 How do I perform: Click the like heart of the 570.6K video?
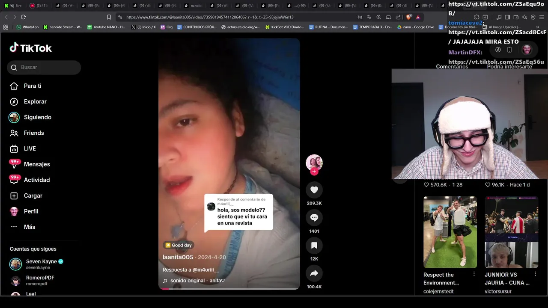click(x=426, y=185)
